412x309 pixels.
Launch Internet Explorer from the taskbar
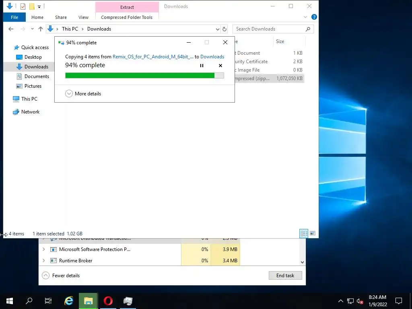pyautogui.click(x=69, y=301)
